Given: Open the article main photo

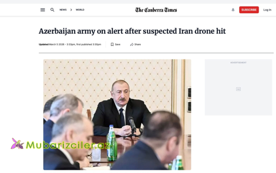Looking at the screenshot, I should click(117, 115).
